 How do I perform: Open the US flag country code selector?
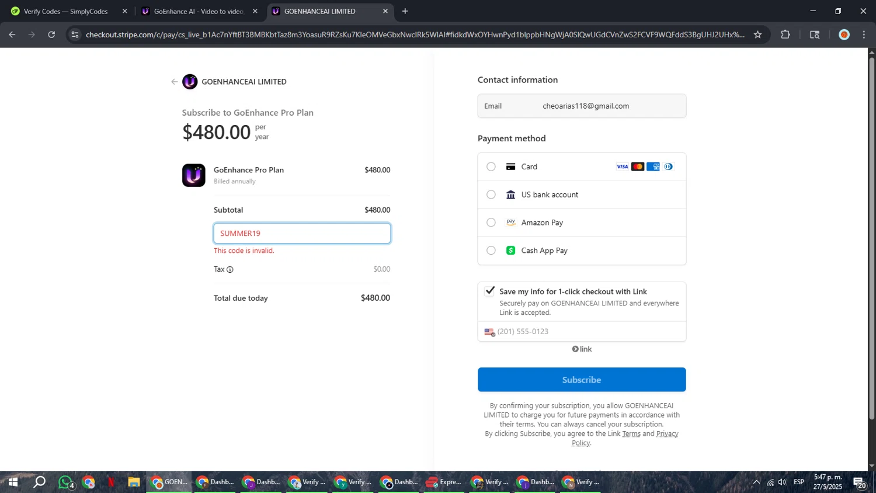click(489, 332)
